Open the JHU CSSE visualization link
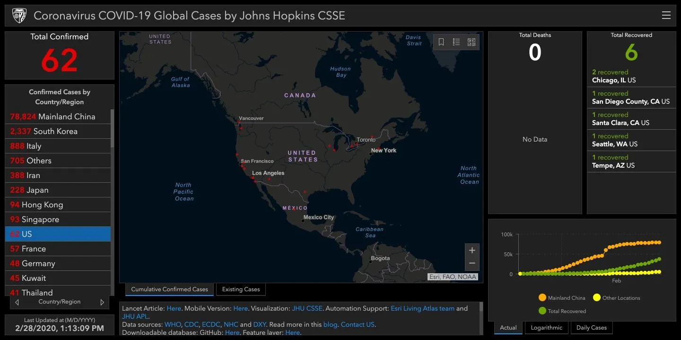This screenshot has height=340, width=681. tap(307, 308)
